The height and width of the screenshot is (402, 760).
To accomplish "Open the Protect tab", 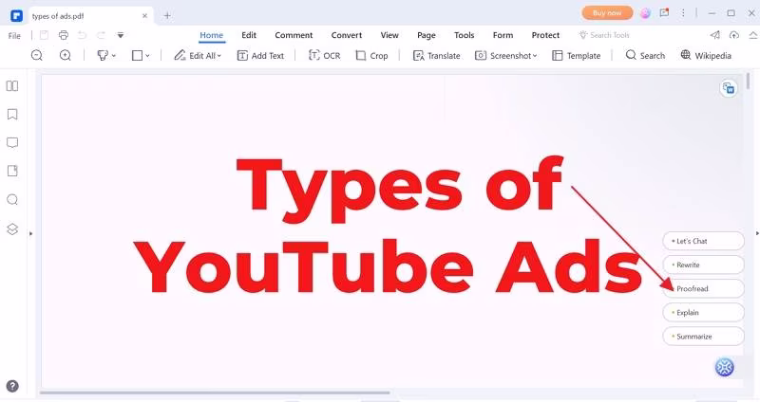I will [x=545, y=35].
